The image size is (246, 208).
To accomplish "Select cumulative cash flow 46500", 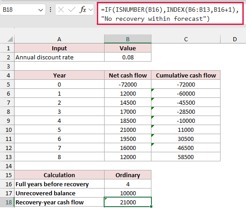I will coord(186,148).
